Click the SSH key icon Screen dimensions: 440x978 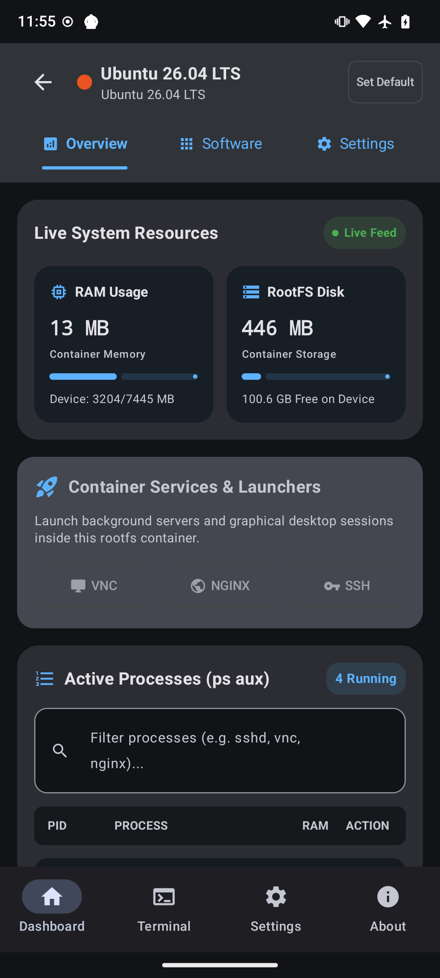[332, 586]
